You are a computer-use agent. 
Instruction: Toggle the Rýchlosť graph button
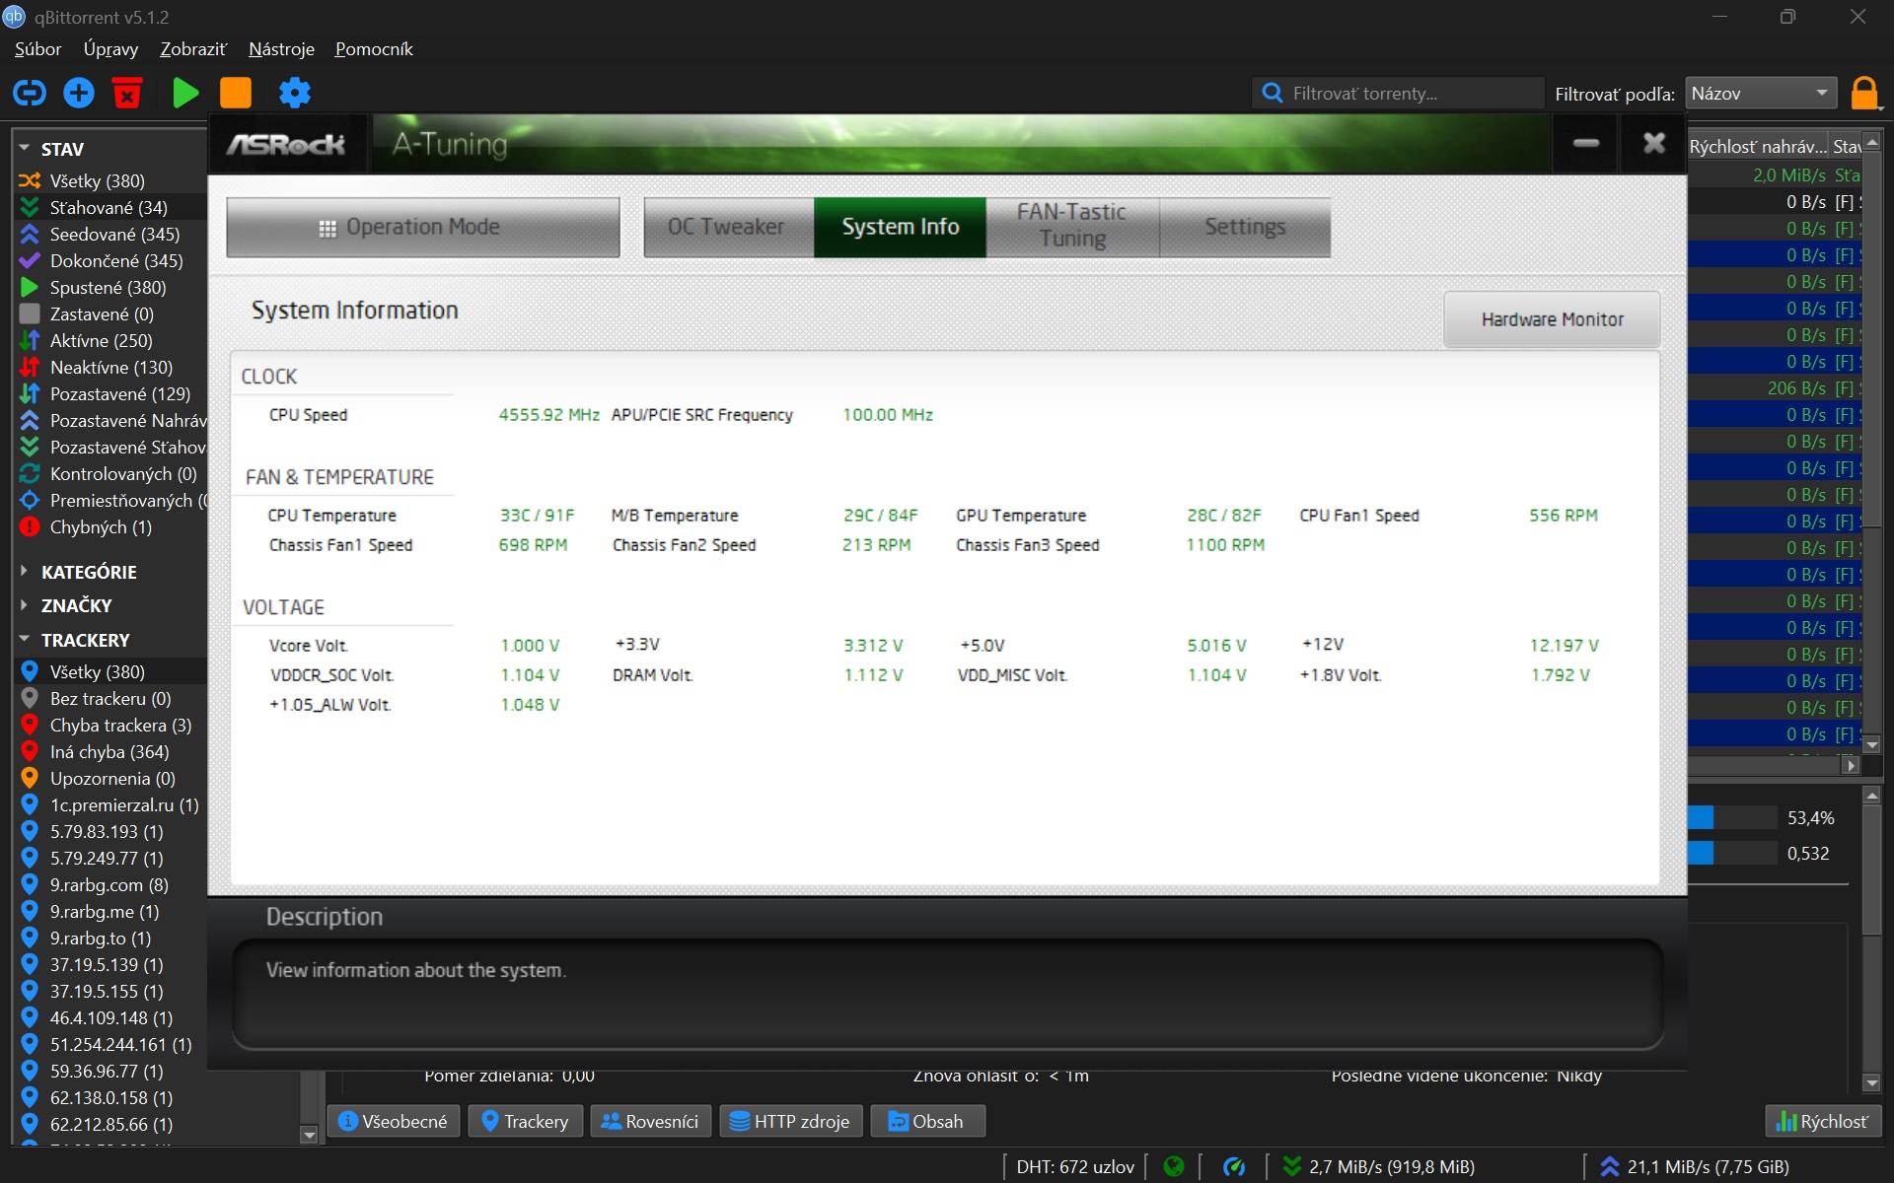pyautogui.click(x=1822, y=1122)
